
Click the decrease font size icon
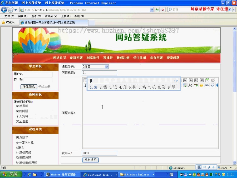coord(202,80)
